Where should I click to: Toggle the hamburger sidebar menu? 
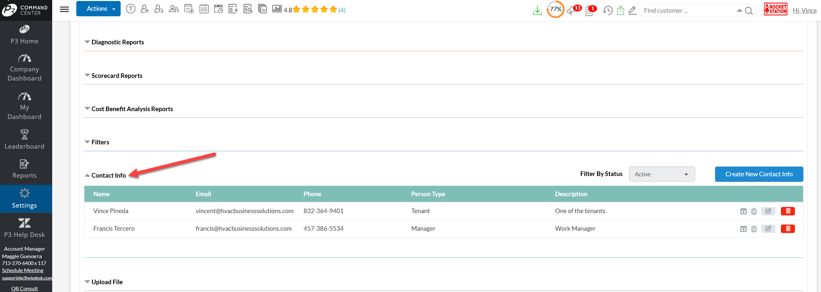point(64,9)
